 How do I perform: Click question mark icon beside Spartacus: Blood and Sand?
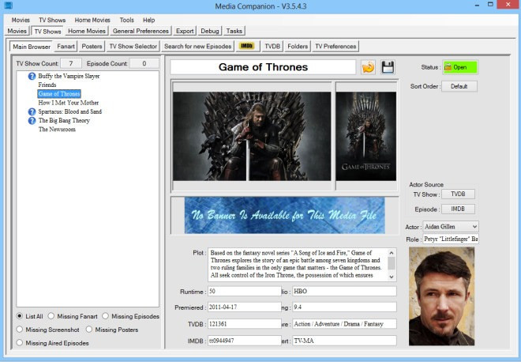32,111
